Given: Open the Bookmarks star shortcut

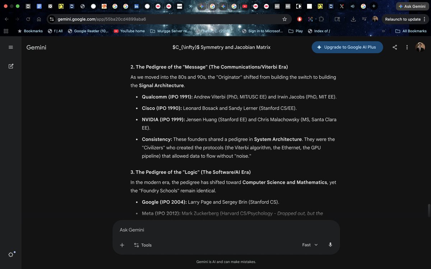Looking at the screenshot, I should point(30,31).
